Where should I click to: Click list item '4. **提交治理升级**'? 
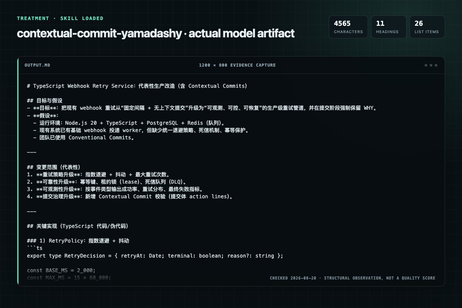point(130,196)
